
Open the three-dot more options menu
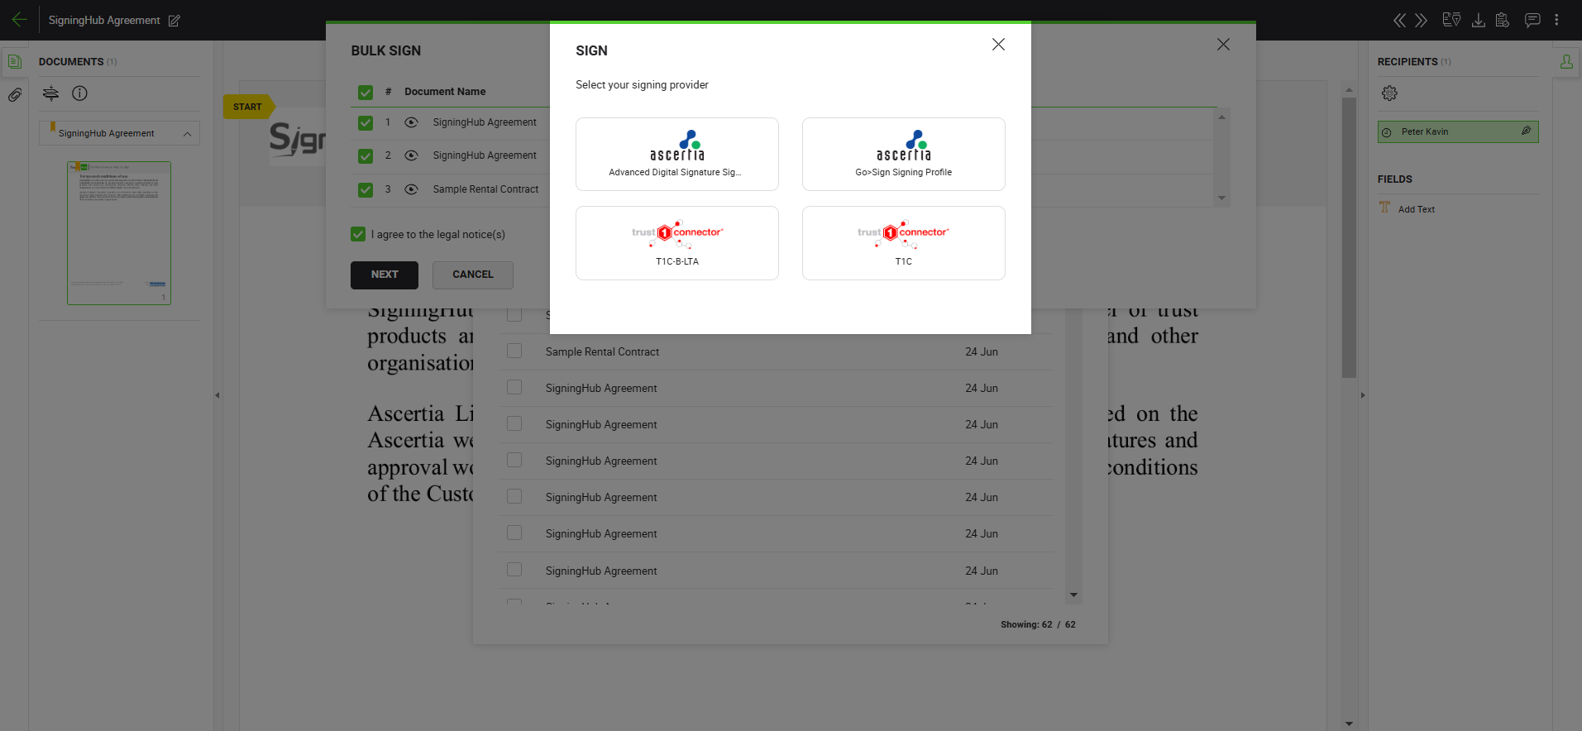tap(1556, 20)
